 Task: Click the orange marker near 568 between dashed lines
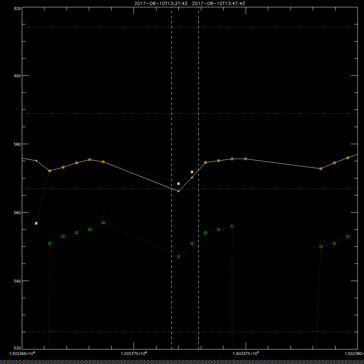point(178,183)
